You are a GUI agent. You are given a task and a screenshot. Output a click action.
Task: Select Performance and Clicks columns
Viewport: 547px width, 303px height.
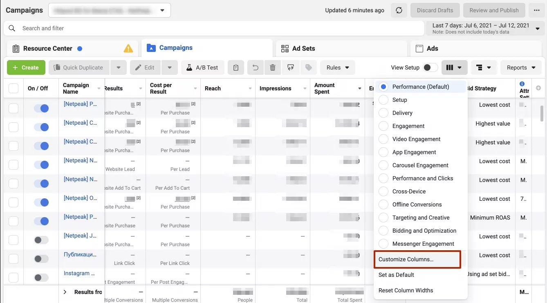tap(421, 178)
